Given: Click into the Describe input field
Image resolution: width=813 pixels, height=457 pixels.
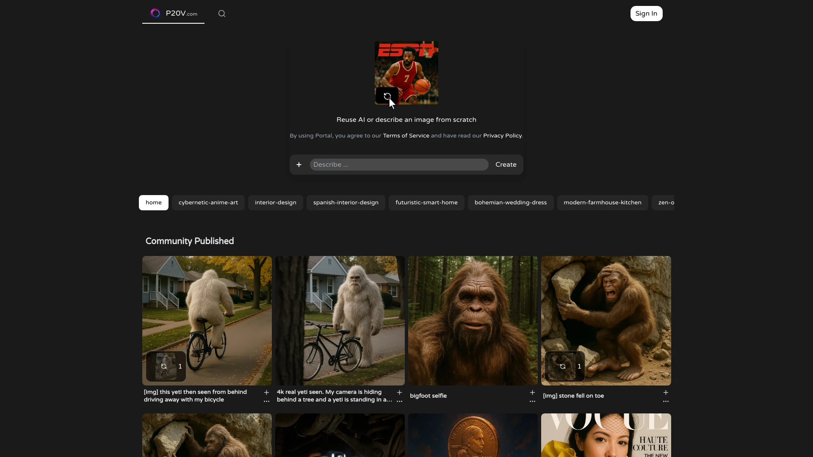Looking at the screenshot, I should [399, 165].
